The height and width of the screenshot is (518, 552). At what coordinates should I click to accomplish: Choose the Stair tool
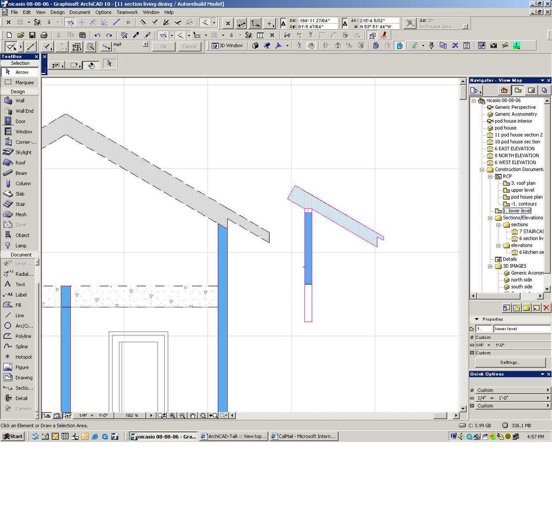point(19,205)
